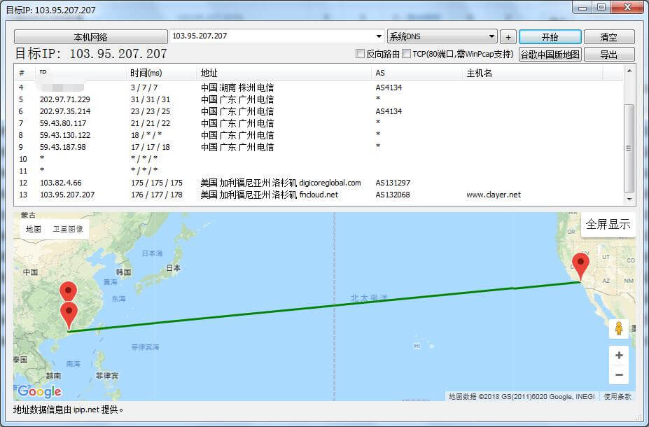The image size is (649, 427).
Task: Expand the target IP address dropdown
Action: point(378,36)
